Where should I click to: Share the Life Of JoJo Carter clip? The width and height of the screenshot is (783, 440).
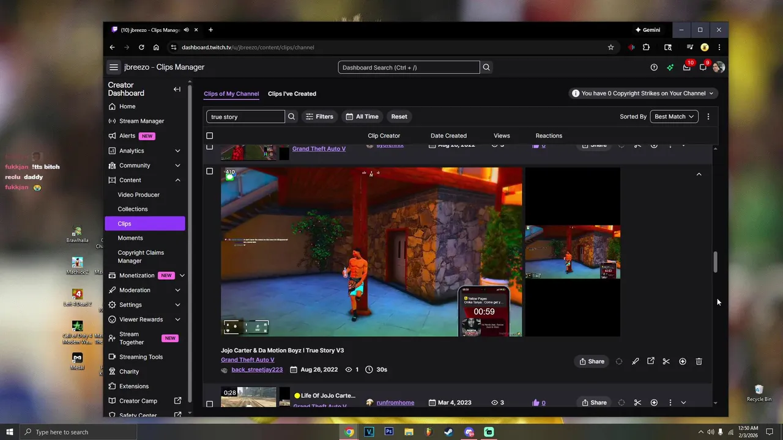594,403
